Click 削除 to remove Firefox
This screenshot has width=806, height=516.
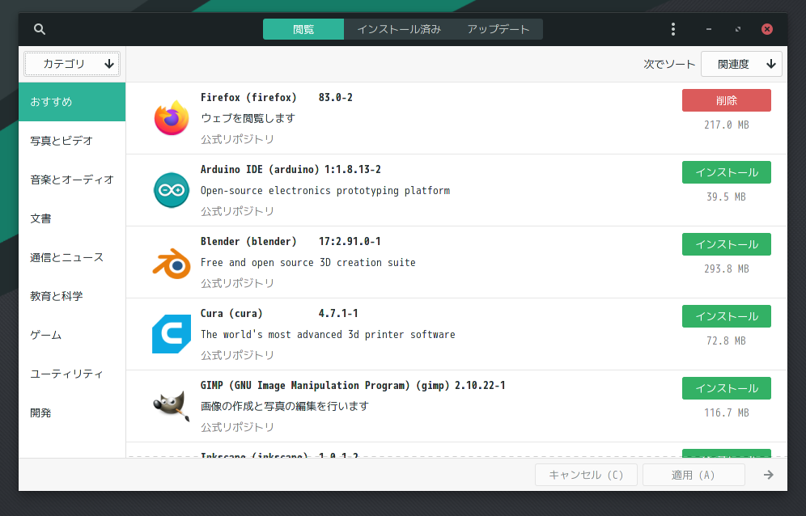pyautogui.click(x=727, y=100)
